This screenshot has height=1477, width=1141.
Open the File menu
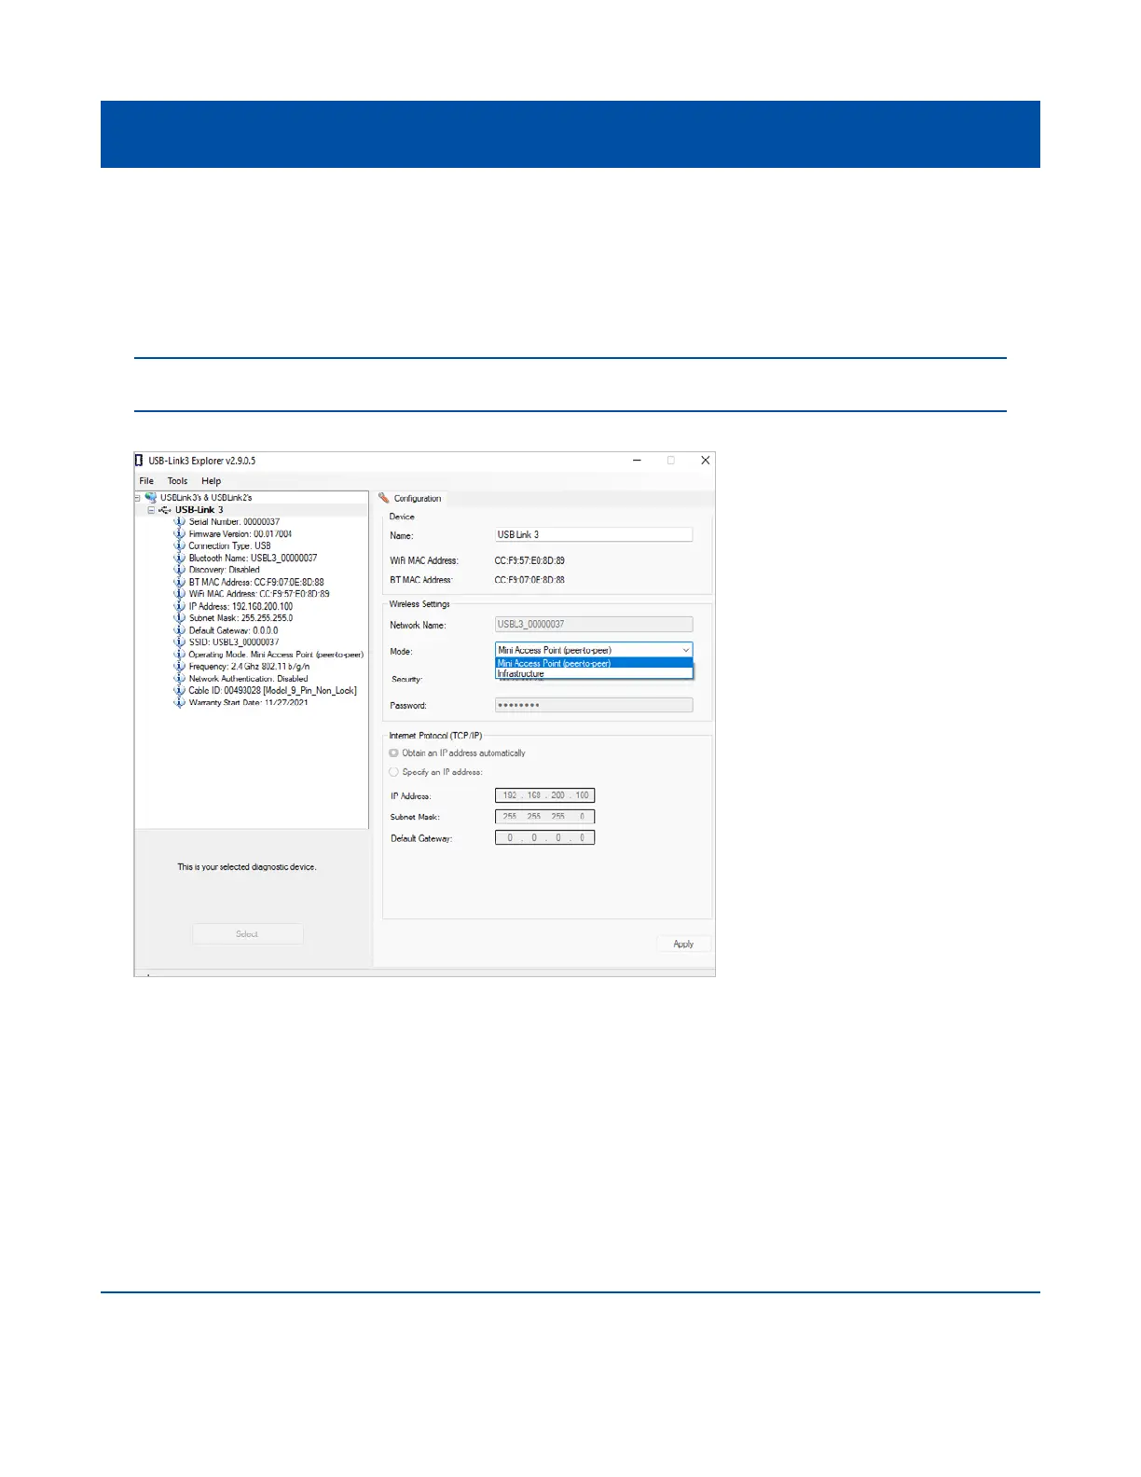point(146,481)
